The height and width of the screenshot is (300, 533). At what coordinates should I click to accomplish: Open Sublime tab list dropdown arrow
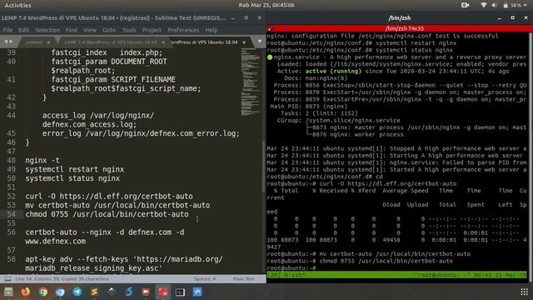[260, 42]
